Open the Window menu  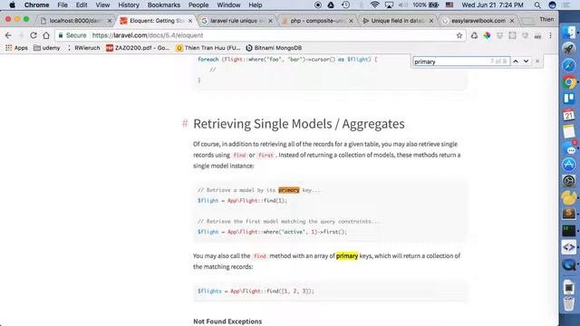click(x=228, y=5)
